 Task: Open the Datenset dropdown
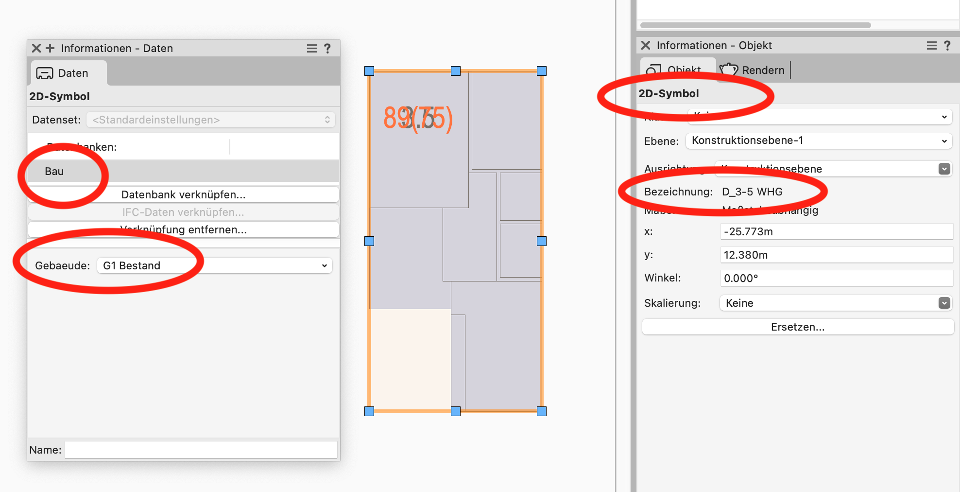[x=210, y=120]
